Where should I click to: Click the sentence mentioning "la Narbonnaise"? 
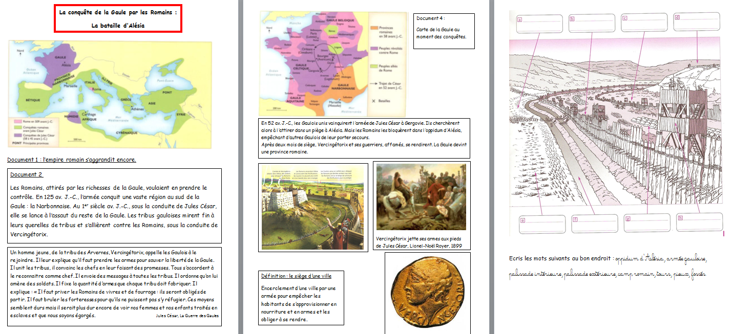point(105,202)
